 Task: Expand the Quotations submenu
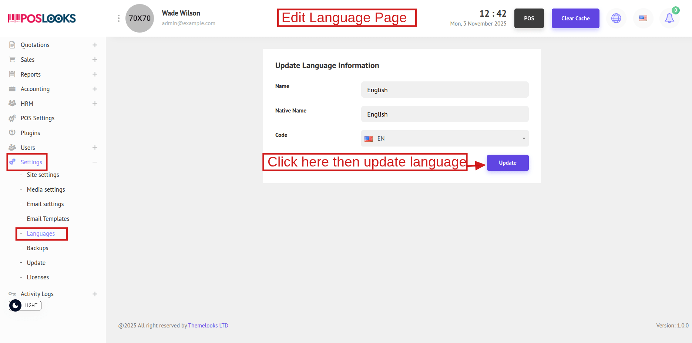click(95, 45)
